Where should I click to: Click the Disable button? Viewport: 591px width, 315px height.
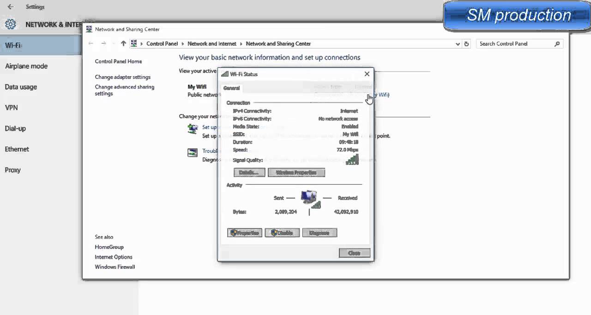282,233
